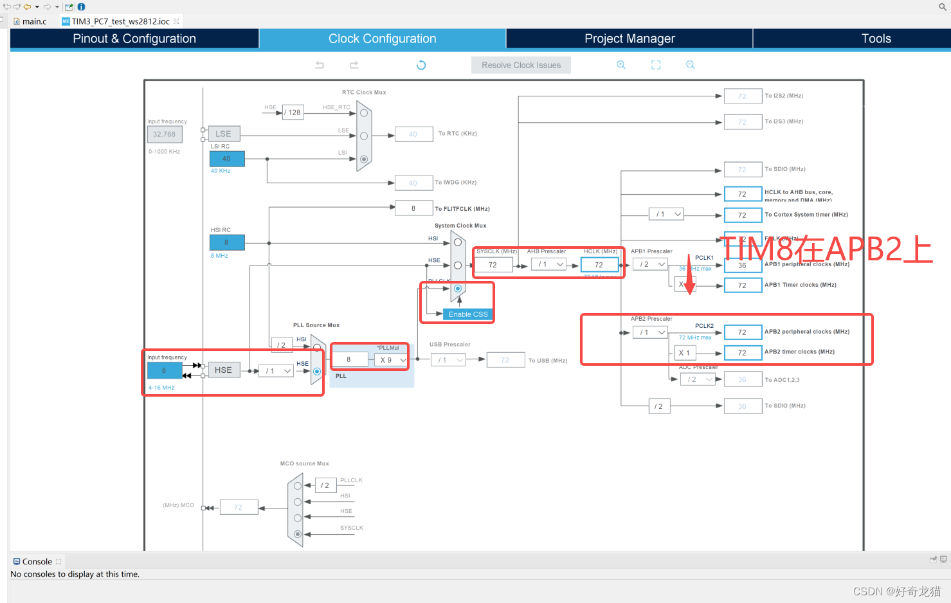
Task: Open back history dropdown arrow
Action: tap(37, 7)
